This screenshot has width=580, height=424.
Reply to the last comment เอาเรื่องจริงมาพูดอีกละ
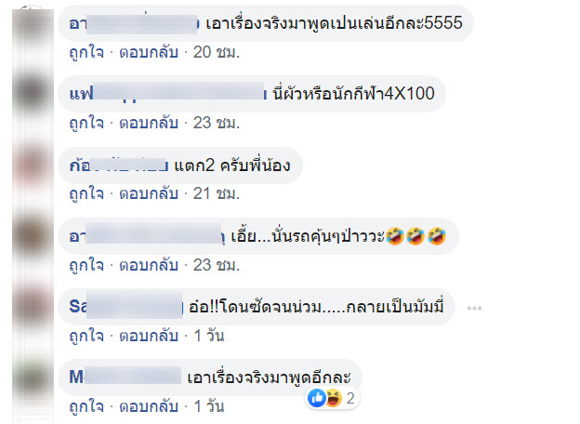(x=149, y=406)
